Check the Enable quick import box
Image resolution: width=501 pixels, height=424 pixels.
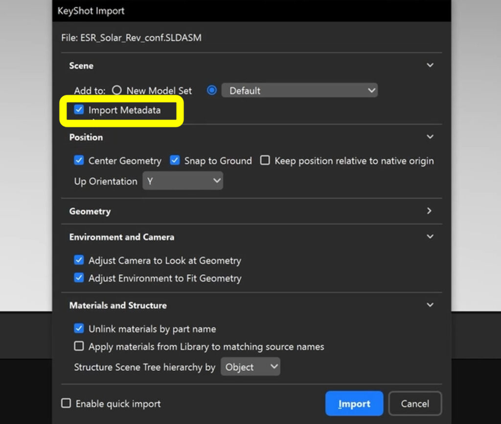click(66, 403)
